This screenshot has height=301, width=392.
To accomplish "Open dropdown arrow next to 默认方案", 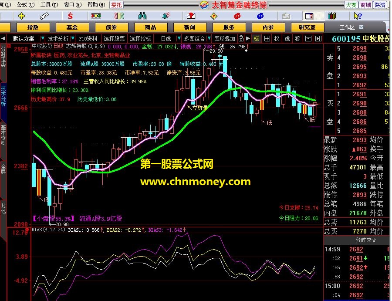I will [x=43, y=38].
